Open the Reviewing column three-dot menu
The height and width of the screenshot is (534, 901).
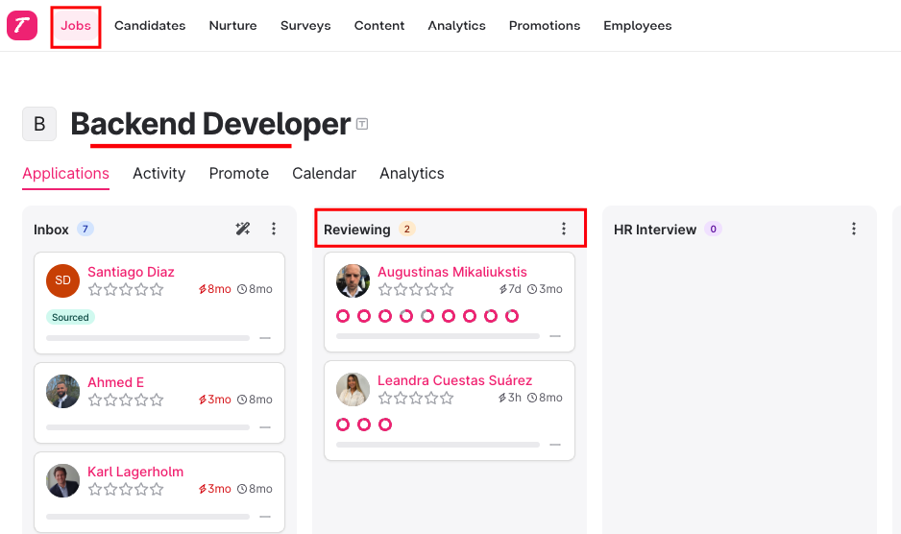pyautogui.click(x=564, y=229)
